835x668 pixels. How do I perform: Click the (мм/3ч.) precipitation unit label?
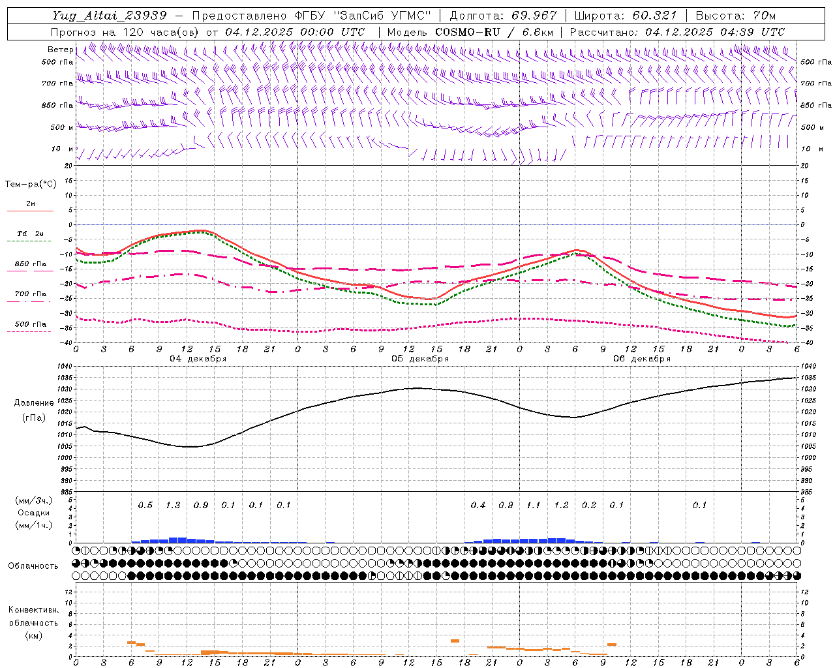tap(33, 500)
